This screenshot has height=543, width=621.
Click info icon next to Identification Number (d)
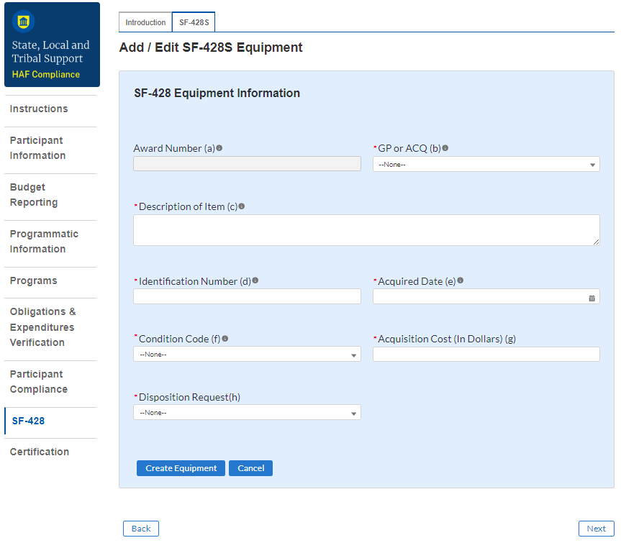click(x=255, y=281)
